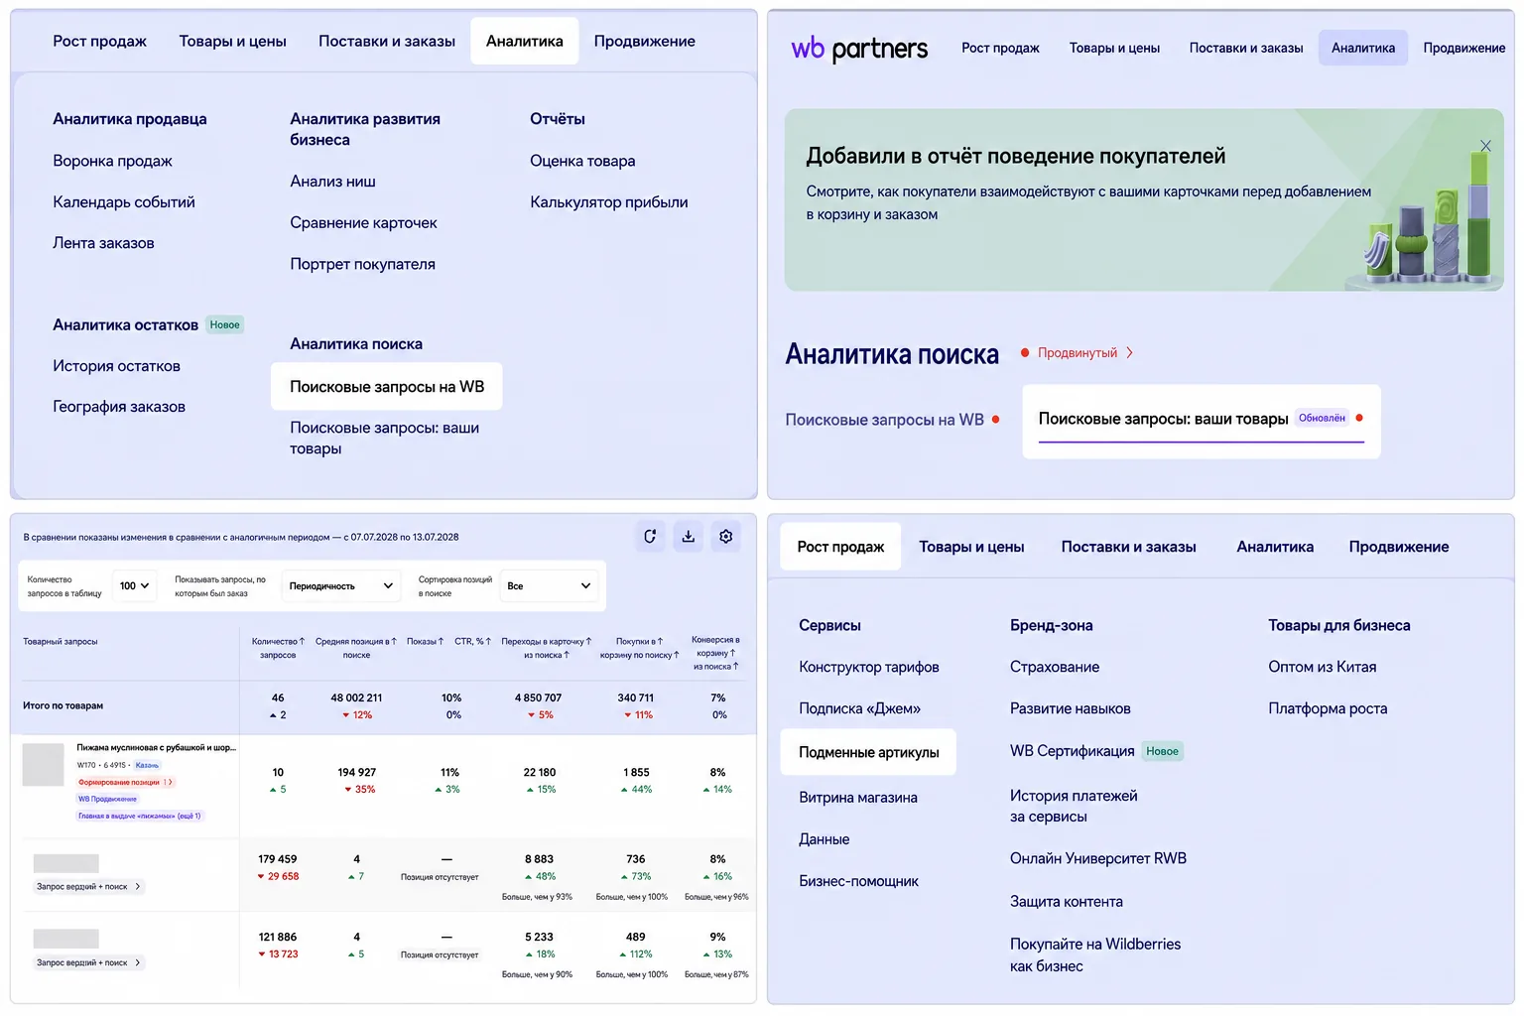Open География заказов menu item
1524x1016 pixels.
pyautogui.click(x=119, y=407)
